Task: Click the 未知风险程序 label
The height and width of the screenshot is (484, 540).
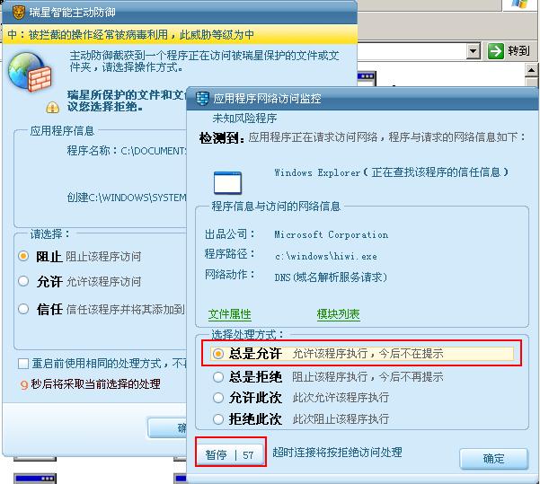Action: coord(244,119)
